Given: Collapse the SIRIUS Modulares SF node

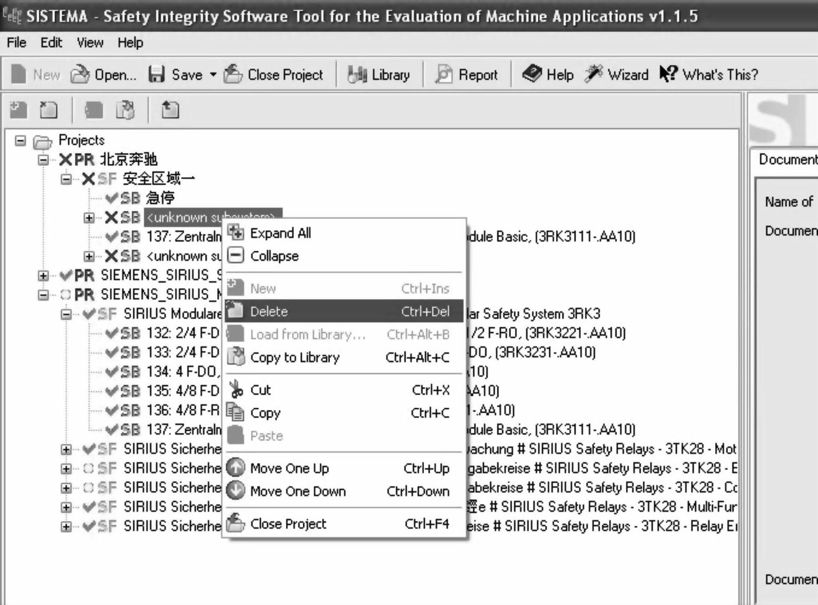Looking at the screenshot, I should point(66,314).
